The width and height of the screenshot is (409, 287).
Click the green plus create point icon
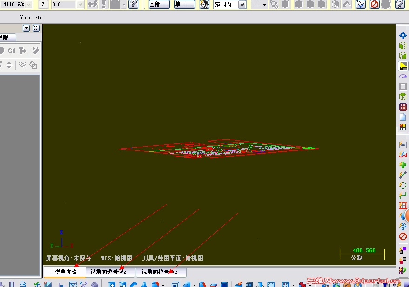pos(403,164)
